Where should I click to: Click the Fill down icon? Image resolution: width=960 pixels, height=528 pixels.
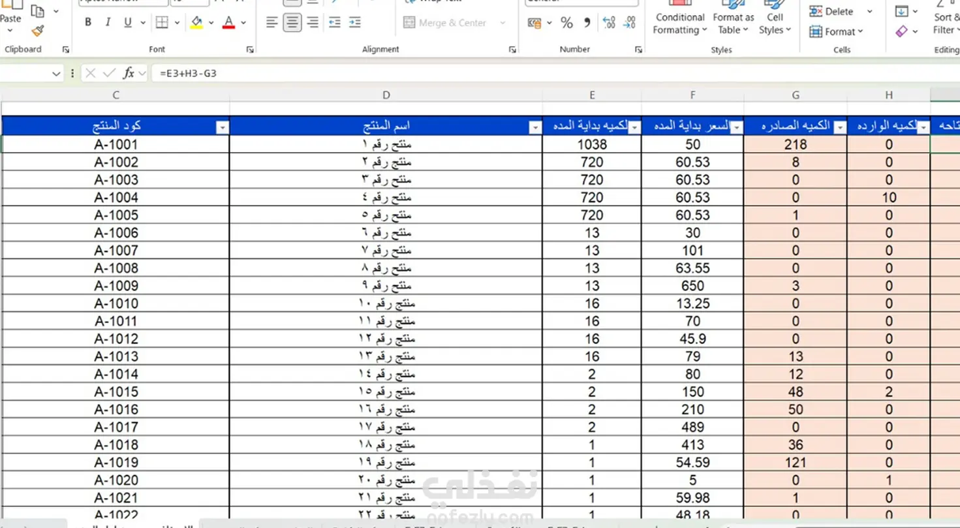pos(901,11)
